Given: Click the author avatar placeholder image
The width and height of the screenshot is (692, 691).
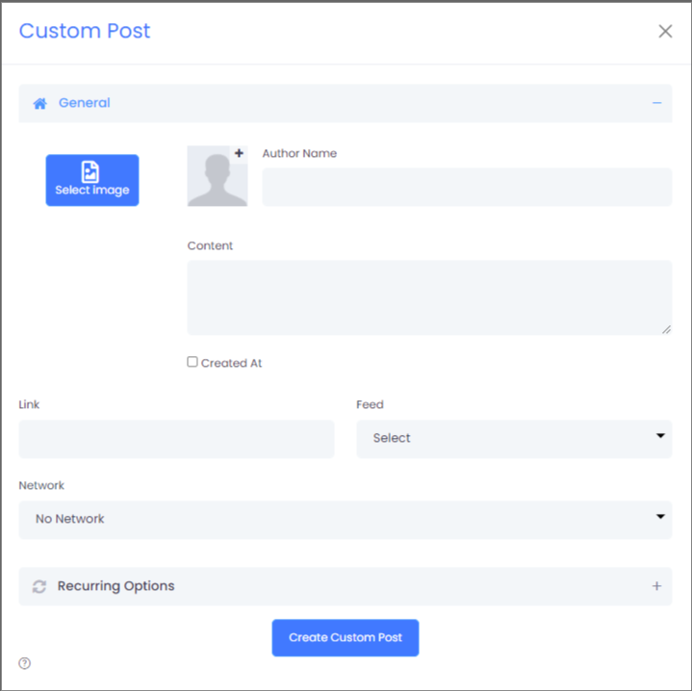Looking at the screenshot, I should coord(218,176).
